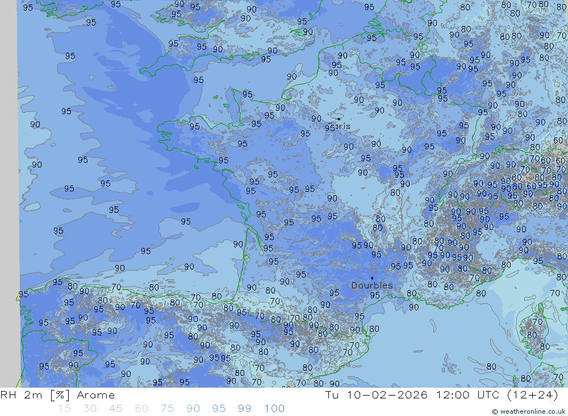This screenshot has width=568, height=416.
Task: Click the Paris city dot marker
Action: pyautogui.click(x=339, y=119)
